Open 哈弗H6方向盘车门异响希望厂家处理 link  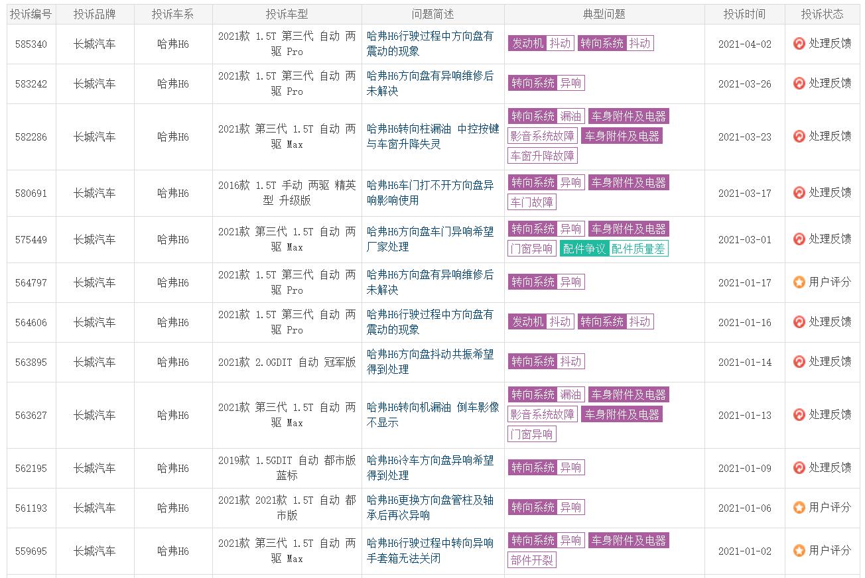(431, 239)
